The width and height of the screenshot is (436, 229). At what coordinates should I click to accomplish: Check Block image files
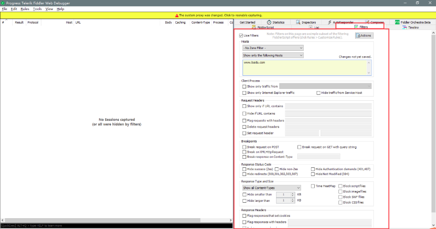click(x=340, y=191)
